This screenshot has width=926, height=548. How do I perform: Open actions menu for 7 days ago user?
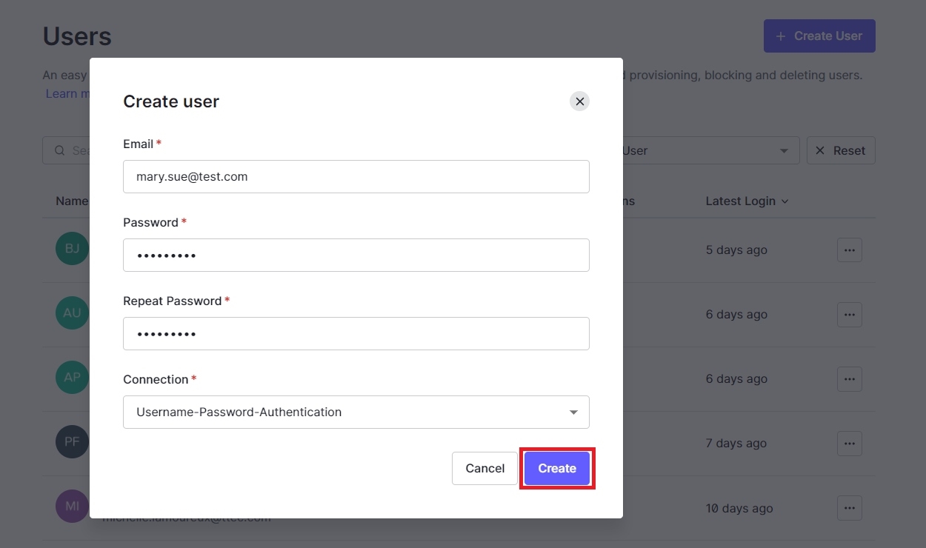(x=850, y=444)
